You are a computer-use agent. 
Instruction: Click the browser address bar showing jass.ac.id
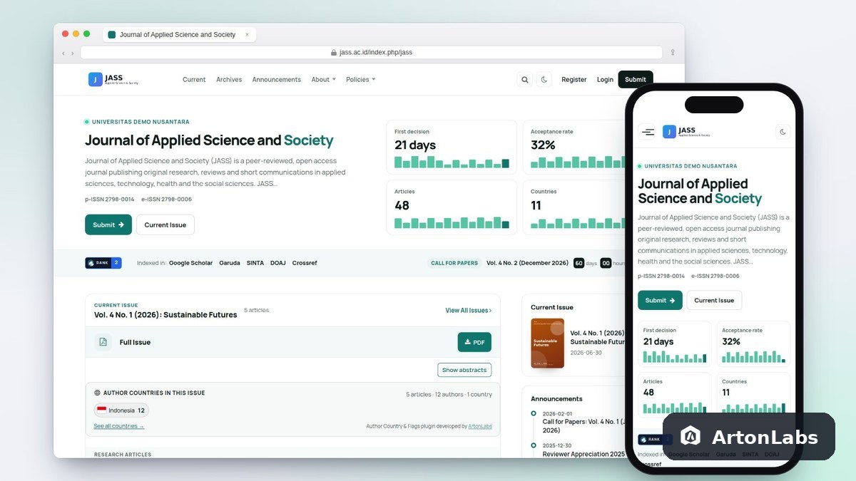pos(371,52)
